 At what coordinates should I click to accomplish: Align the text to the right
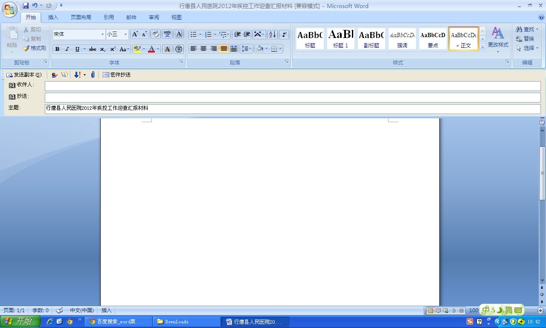tap(214, 49)
